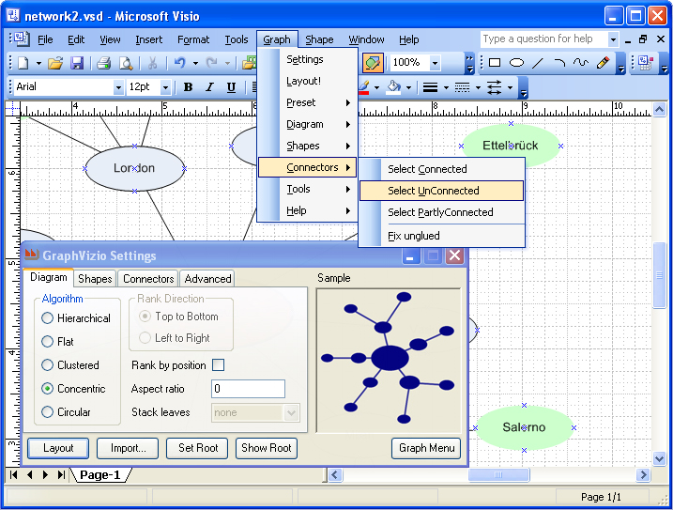The image size is (673, 510).
Task: Toggle Underline formatting
Action: click(x=231, y=87)
